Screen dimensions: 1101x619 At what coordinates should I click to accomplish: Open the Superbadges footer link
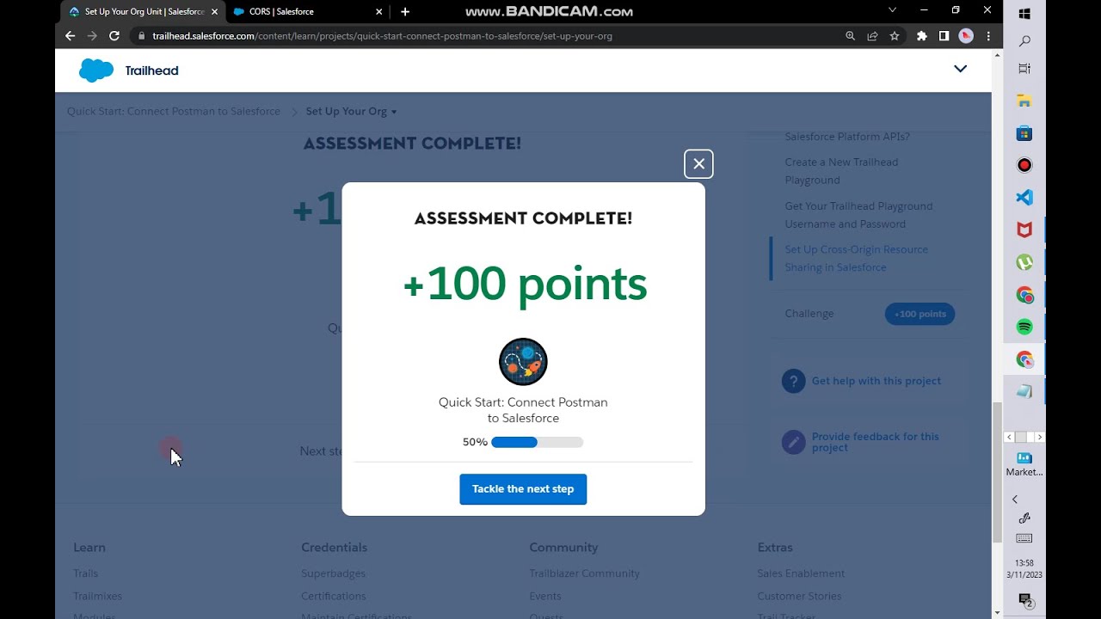[x=333, y=573]
